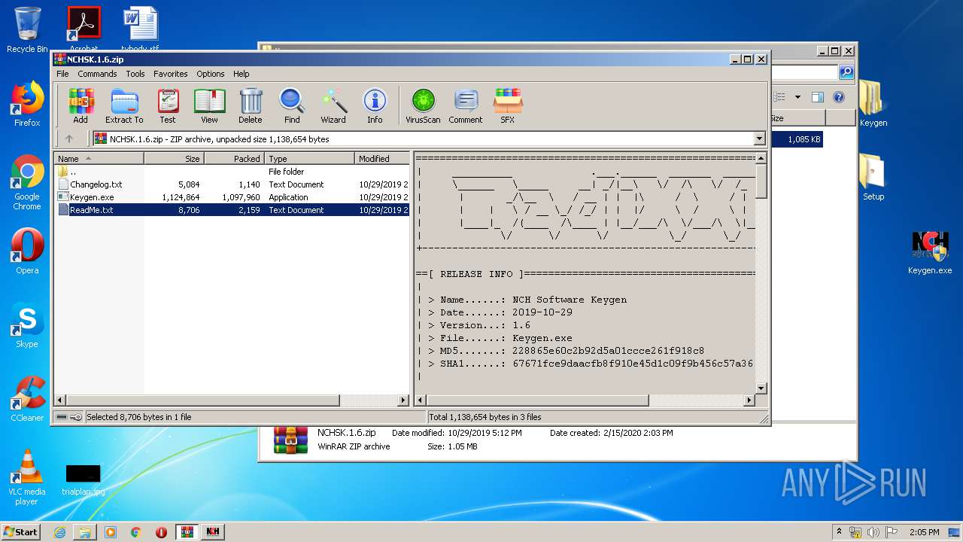Run VirusScan from the toolbar

423,106
